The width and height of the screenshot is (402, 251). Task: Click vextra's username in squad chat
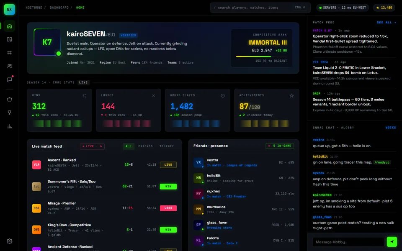(x=318, y=140)
